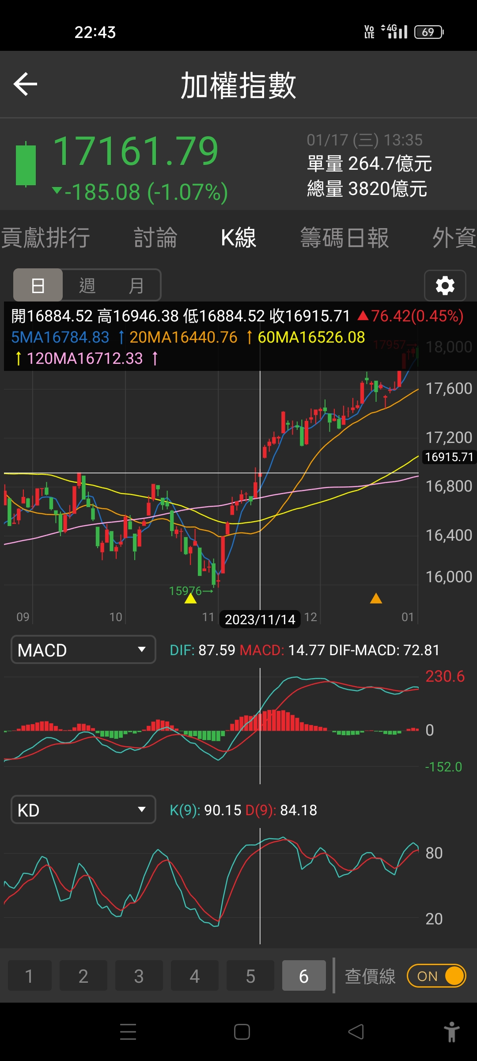This screenshot has width=477, height=1061.
Task: Toggle the 查價線 ON switch
Action: coord(436,976)
